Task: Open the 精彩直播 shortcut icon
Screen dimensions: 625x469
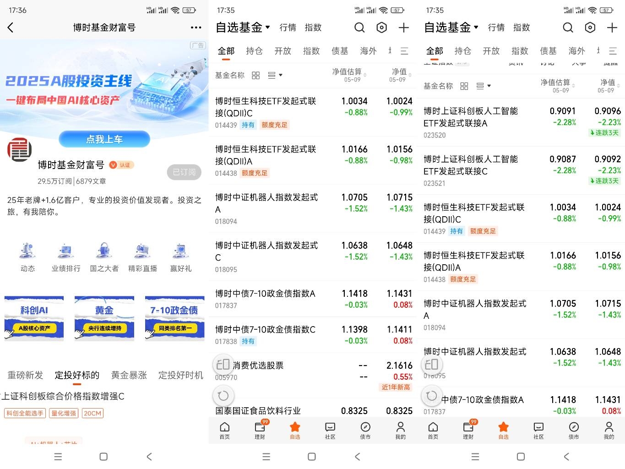Action: (x=143, y=258)
